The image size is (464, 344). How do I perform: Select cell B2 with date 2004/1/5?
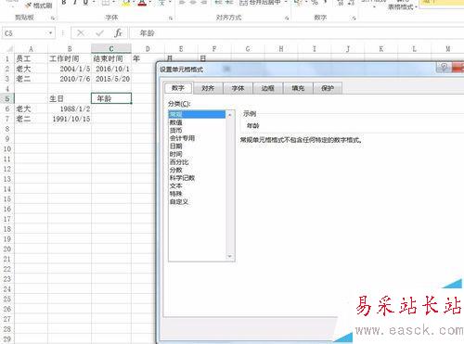pos(70,69)
